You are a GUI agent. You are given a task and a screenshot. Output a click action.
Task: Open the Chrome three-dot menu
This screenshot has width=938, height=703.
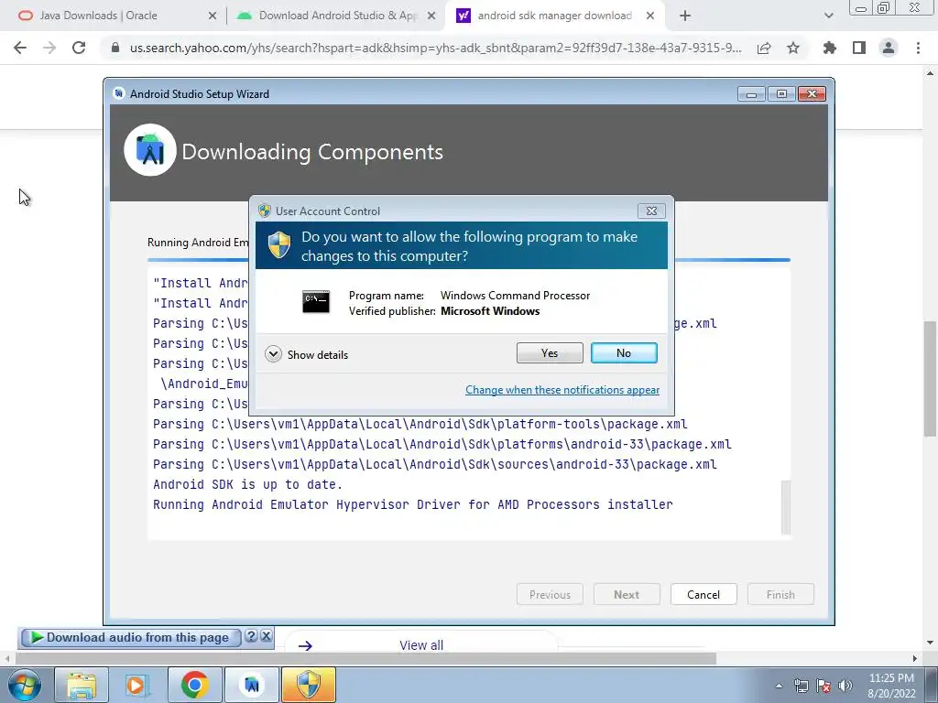[x=918, y=48]
